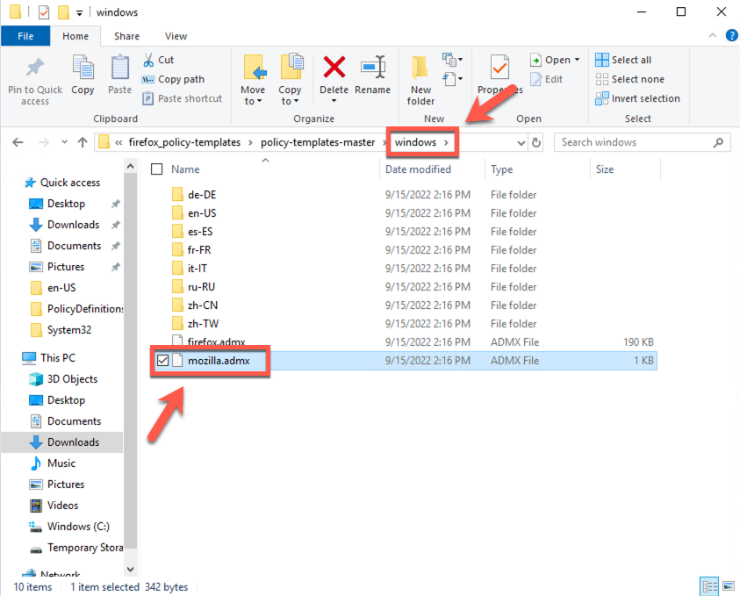
Task: Toggle the select-all checkbox by Name
Action: point(156,169)
